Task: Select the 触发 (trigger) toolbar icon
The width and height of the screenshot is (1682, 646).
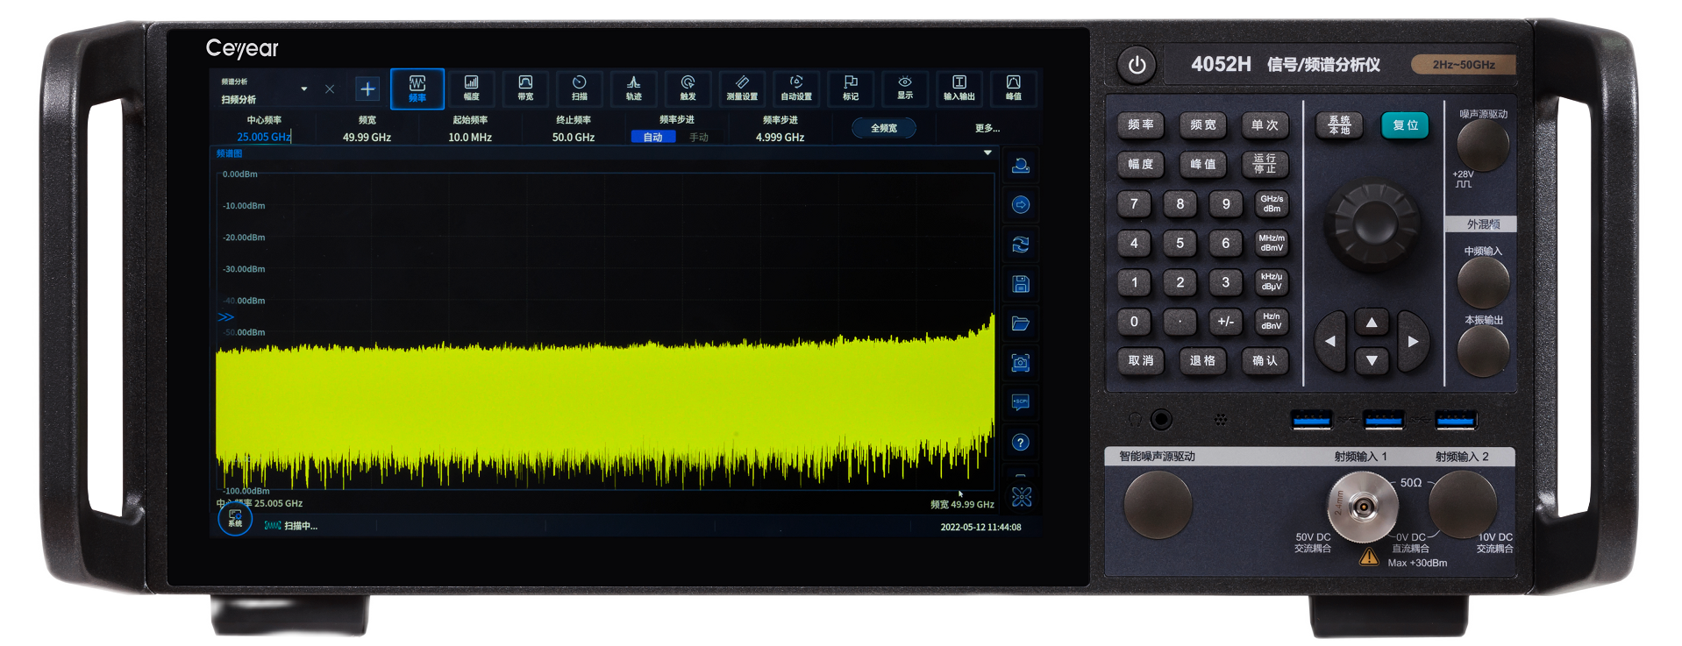Action: tap(688, 88)
